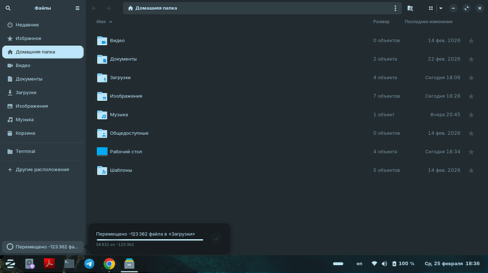
Task: Open the view options dropdown arrow
Action: [441, 8]
